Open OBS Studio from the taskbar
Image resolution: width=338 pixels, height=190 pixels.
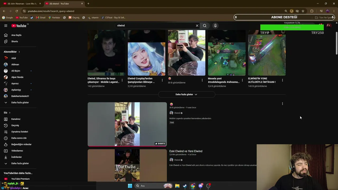(x=208, y=186)
